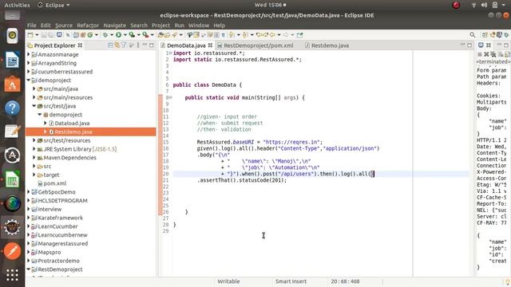Open the Refactor menu

point(88,25)
